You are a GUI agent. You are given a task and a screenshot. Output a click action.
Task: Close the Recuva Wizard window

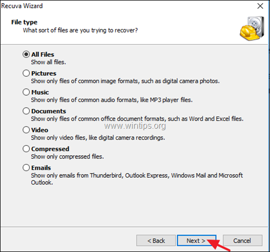point(260,6)
